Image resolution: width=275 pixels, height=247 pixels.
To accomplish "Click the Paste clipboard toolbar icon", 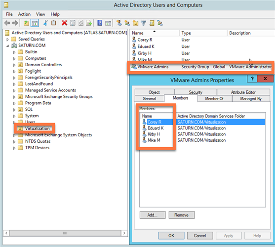I will coord(53,23).
